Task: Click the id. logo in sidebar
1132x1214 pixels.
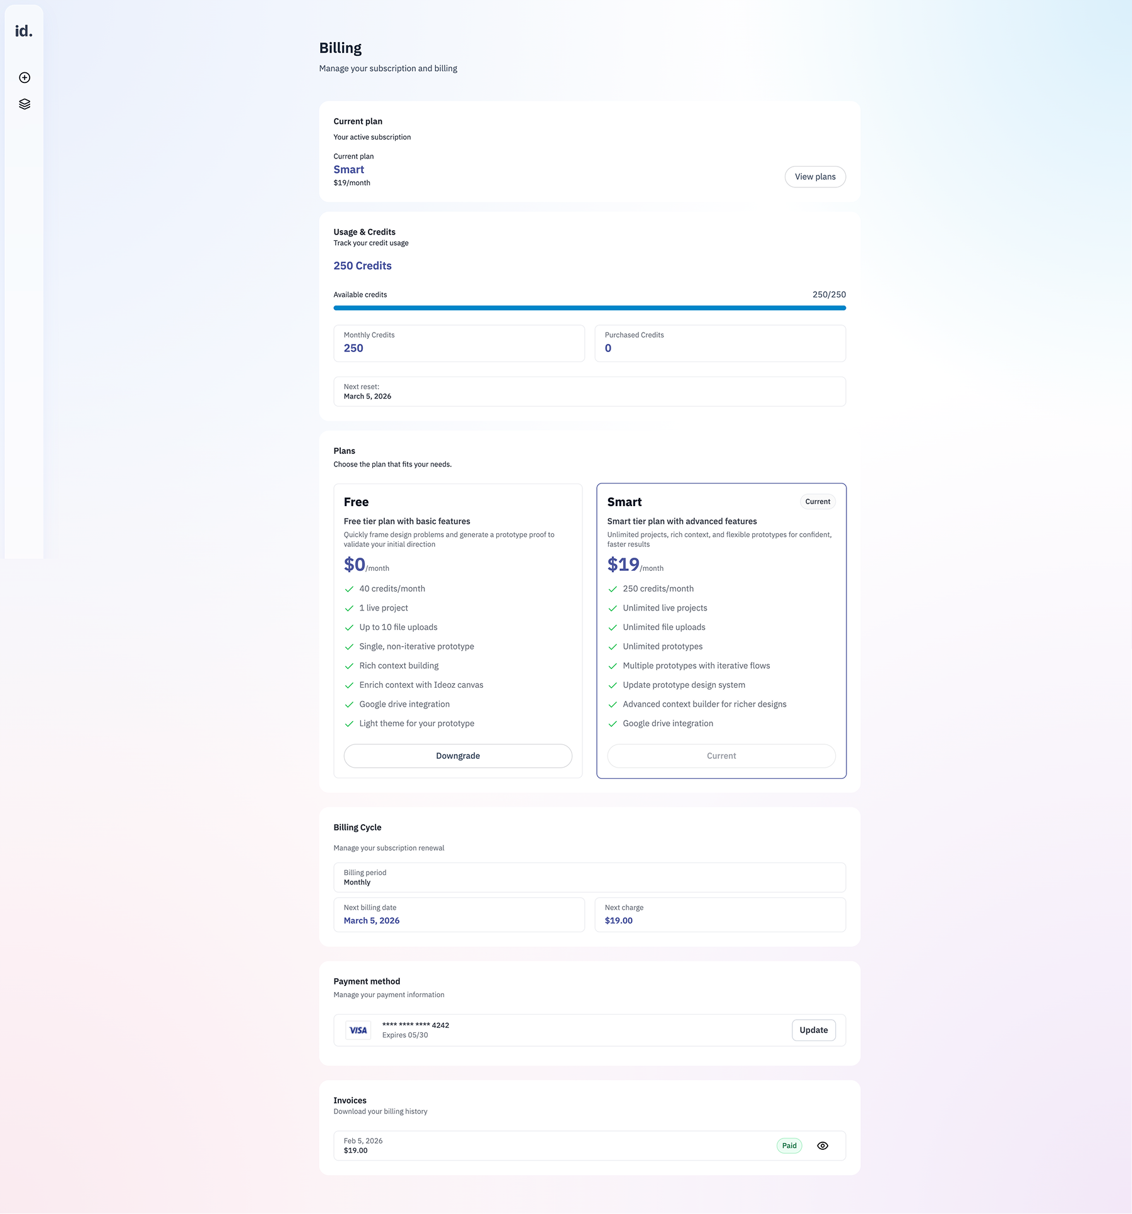Action: (x=24, y=31)
